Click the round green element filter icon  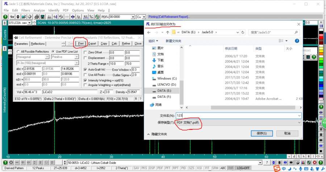(x=97, y=17)
